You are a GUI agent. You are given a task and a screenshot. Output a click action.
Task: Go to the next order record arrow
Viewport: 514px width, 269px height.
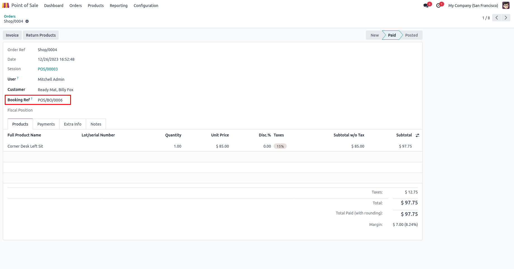point(506,18)
